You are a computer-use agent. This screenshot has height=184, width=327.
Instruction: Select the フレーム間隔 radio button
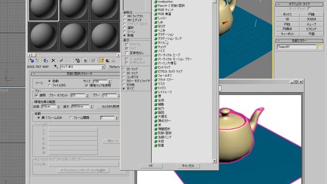pos(71,118)
